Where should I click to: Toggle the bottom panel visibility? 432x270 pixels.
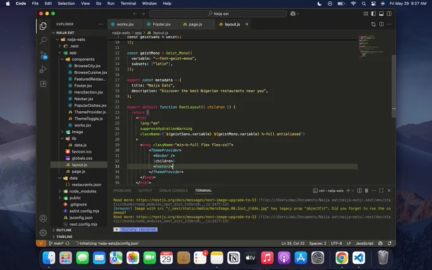(x=381, y=14)
